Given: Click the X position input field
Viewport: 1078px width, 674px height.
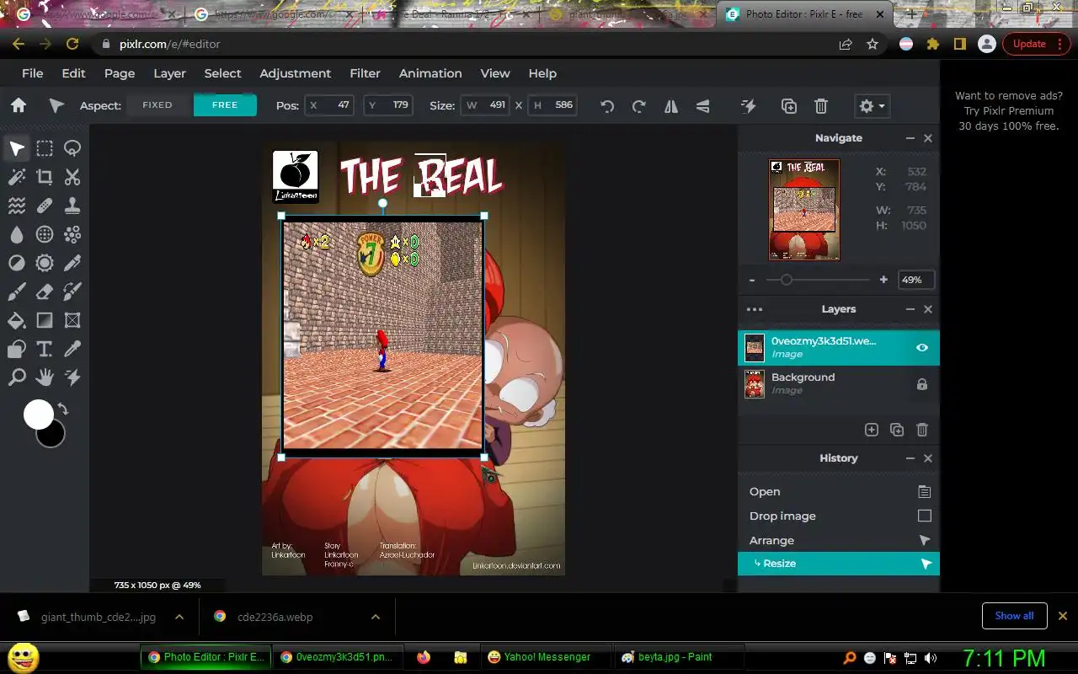Looking at the screenshot, I should (328, 105).
